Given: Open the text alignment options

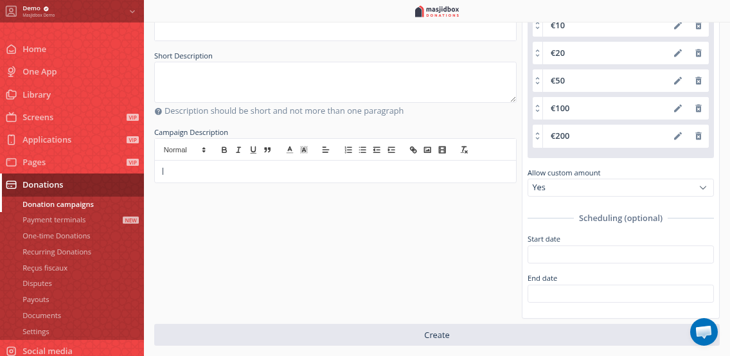Looking at the screenshot, I should [326, 150].
